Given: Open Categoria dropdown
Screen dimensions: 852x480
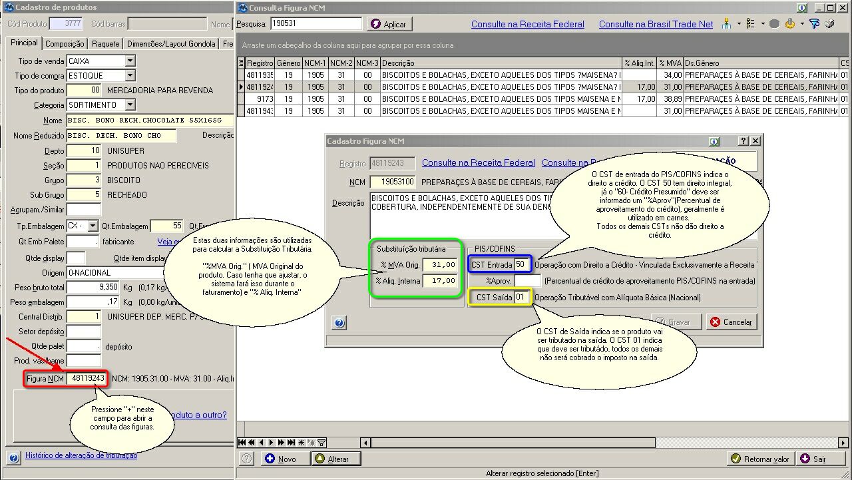Looking at the screenshot, I should pos(130,105).
